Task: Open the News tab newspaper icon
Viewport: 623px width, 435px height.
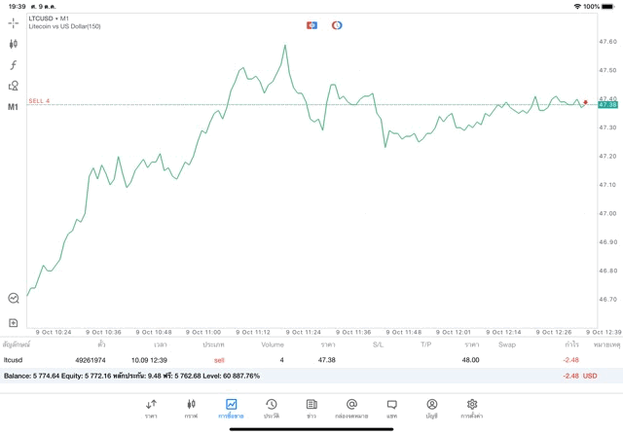Action: tap(311, 409)
